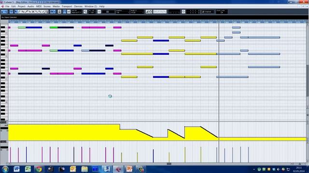Toggle Solo Editor button
The image size is (309, 173).
point(2,12)
